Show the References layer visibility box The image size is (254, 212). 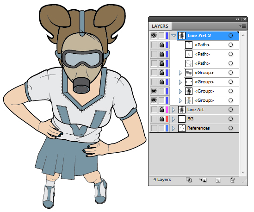tap(154, 128)
